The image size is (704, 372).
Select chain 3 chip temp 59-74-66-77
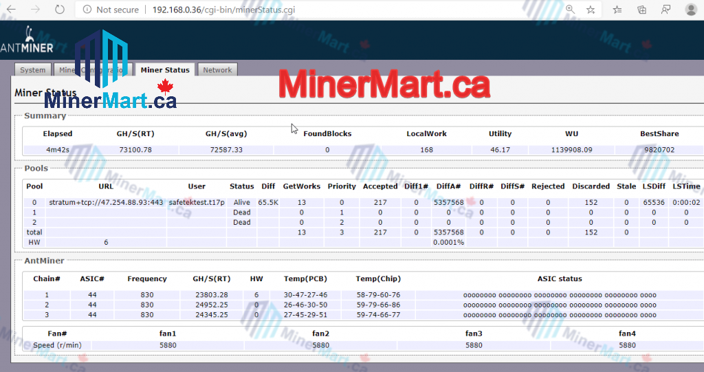(379, 314)
